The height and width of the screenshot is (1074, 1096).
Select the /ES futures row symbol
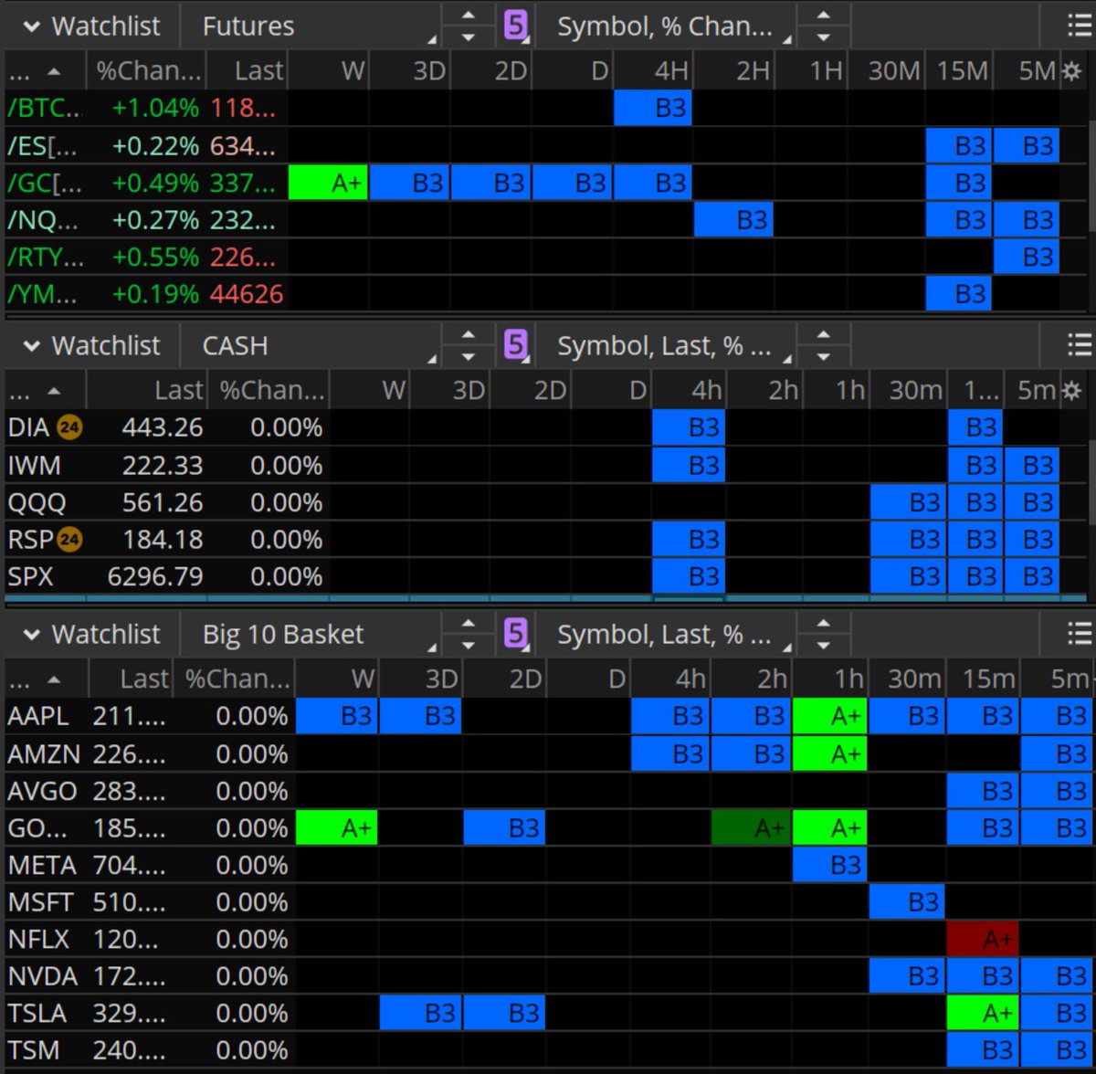point(44,146)
